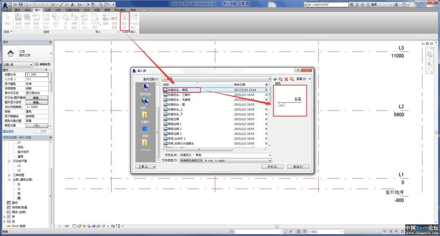Click the 管理链接 ribbon icon
This screenshot has height=236, width=440.
coord(74,21)
